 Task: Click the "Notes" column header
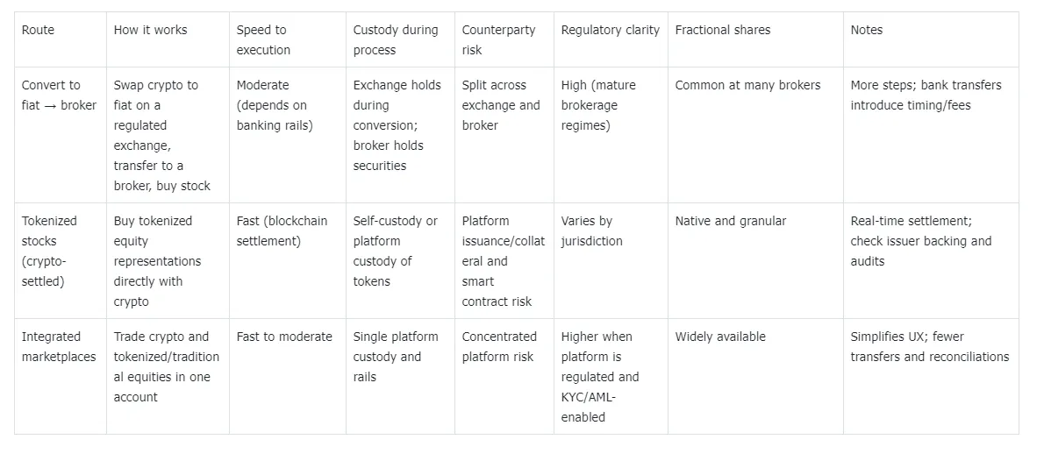[867, 30]
